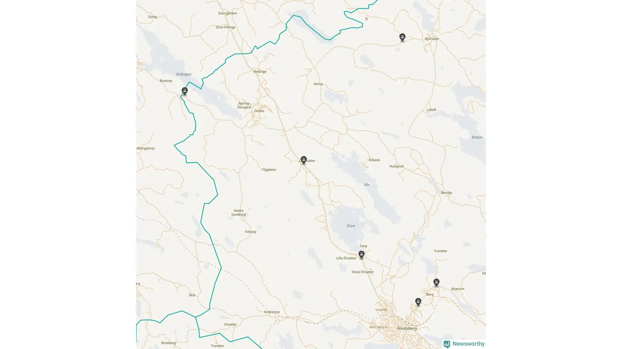The width and height of the screenshot is (622, 349).
Task: Open the marker at Grävsätter in map center
Action: [x=304, y=160]
